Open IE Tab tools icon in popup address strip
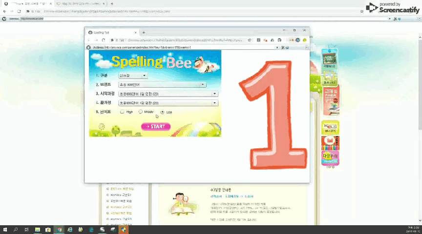 coord(283,48)
